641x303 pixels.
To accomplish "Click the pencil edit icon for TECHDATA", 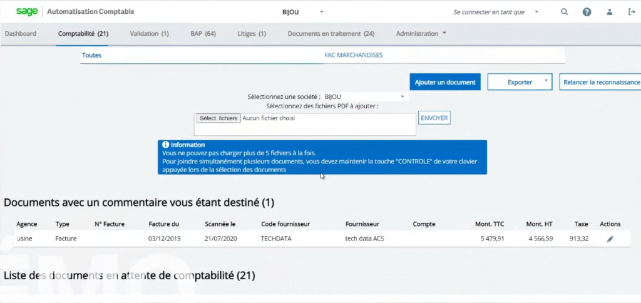I will pyautogui.click(x=610, y=239).
